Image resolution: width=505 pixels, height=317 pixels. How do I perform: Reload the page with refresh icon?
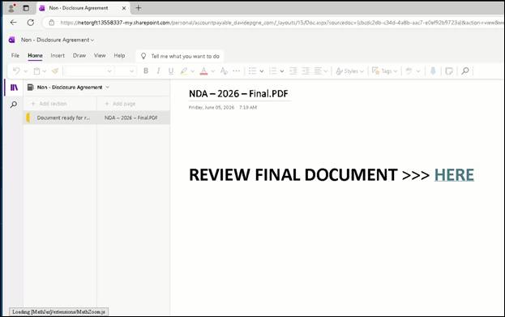pos(31,22)
